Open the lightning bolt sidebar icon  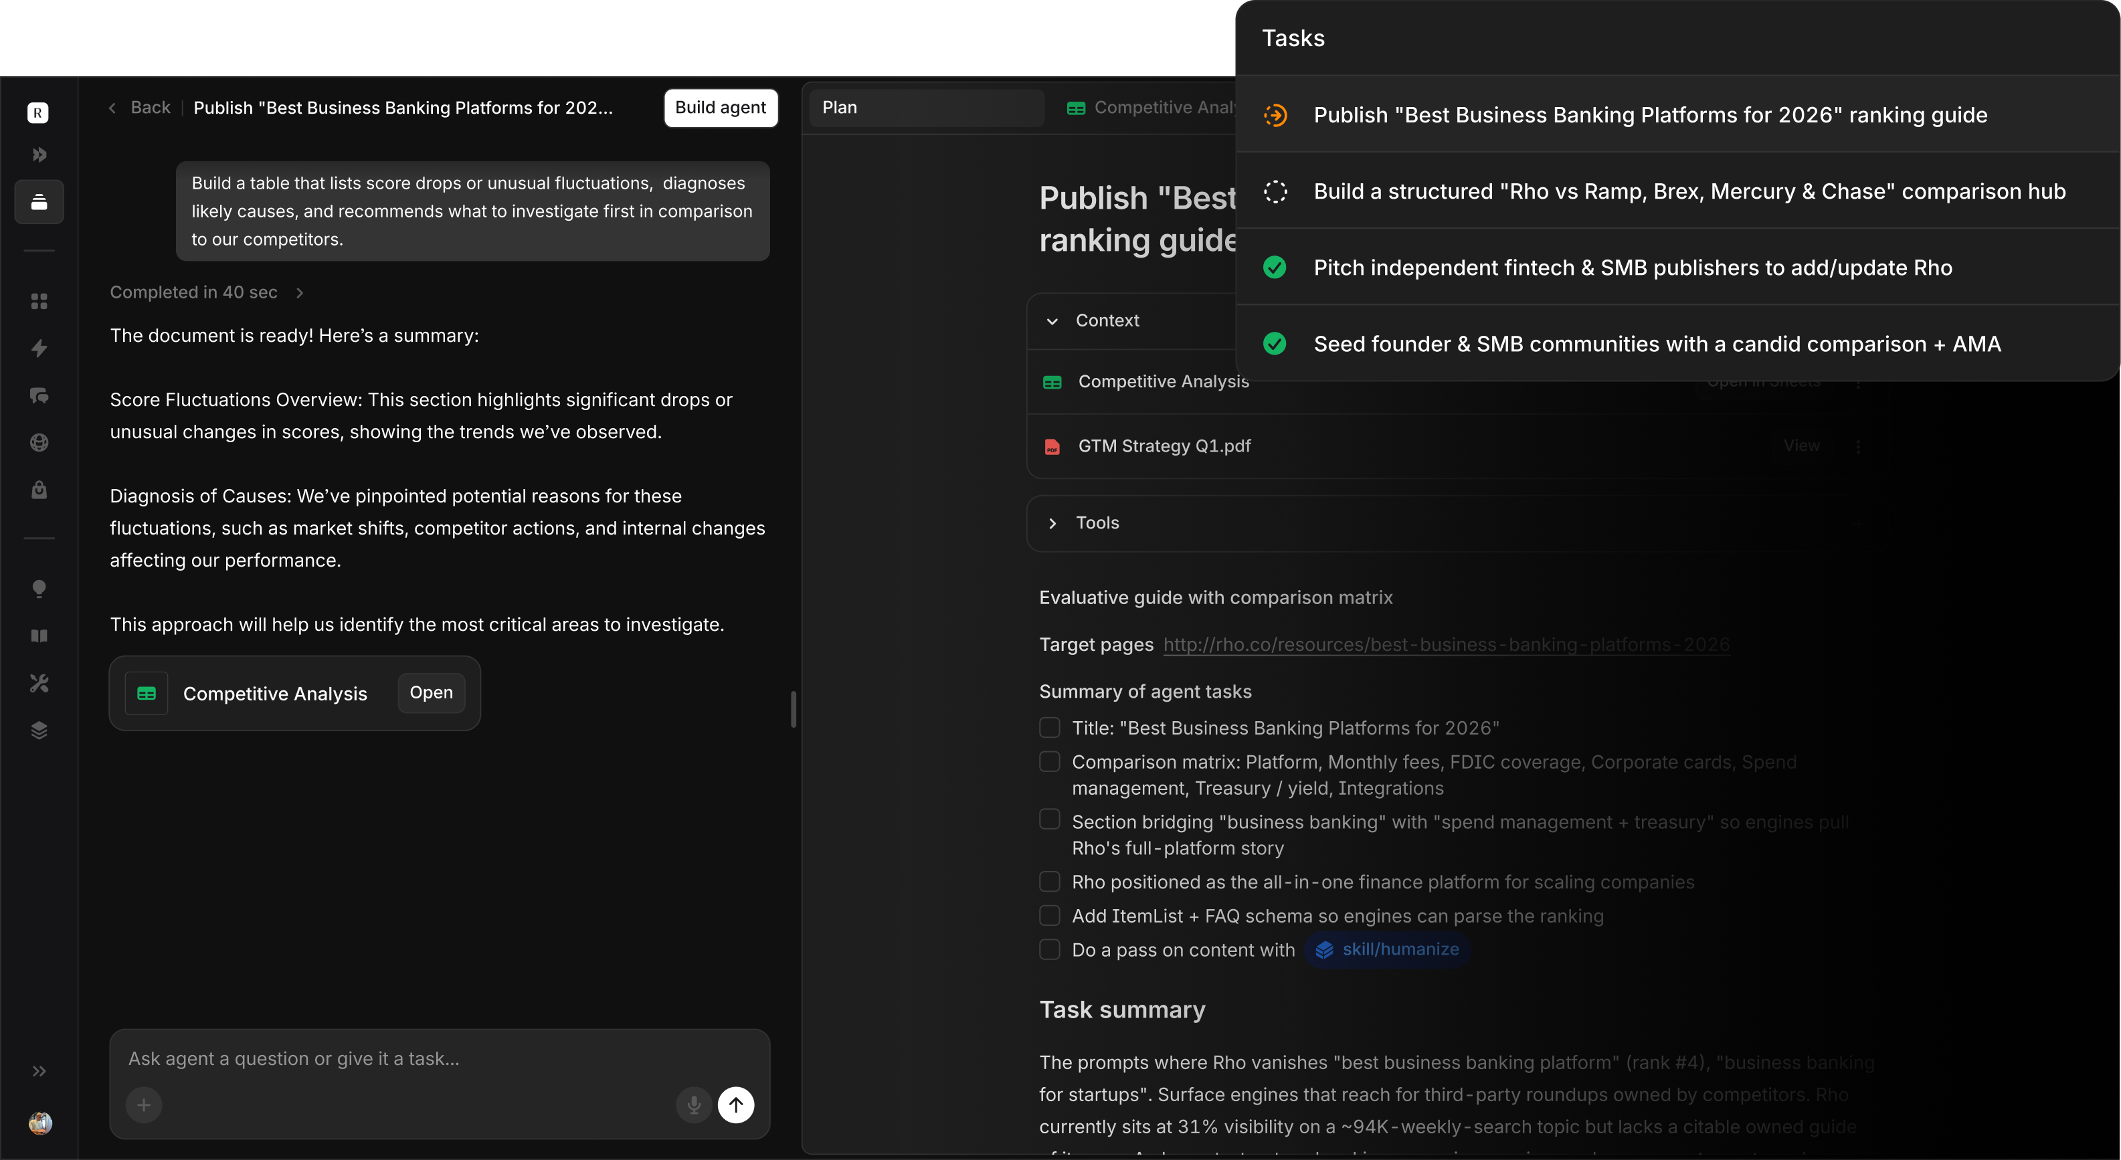coord(39,349)
